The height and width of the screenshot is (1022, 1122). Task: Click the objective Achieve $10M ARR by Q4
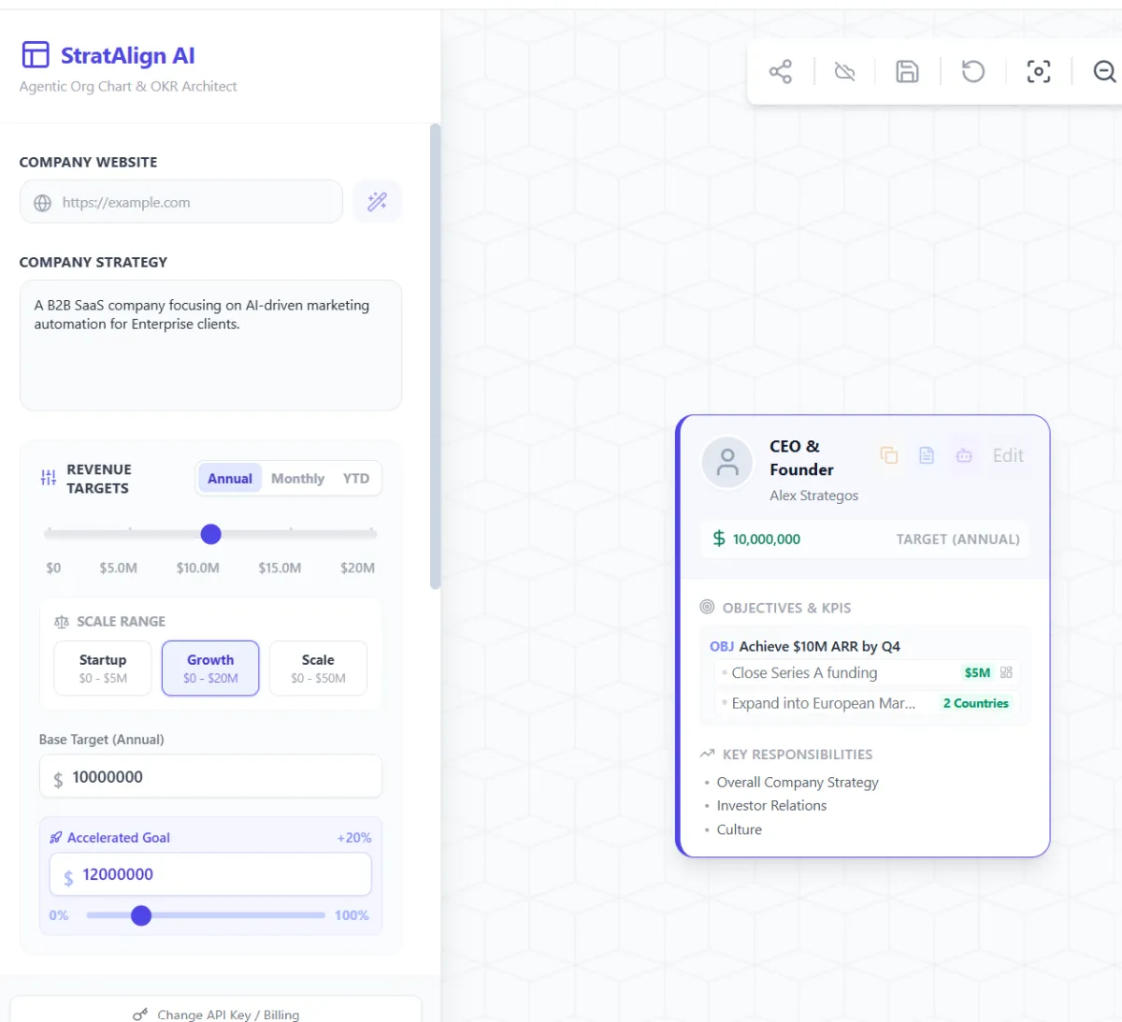point(819,646)
